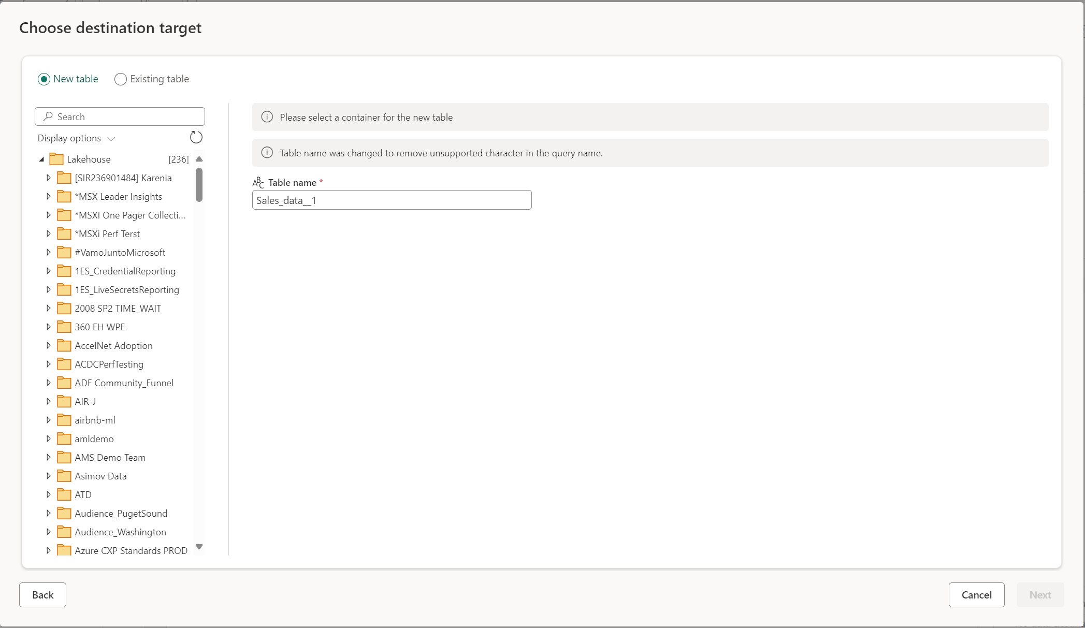The height and width of the screenshot is (628, 1085).
Task: Click the Cancel button
Action: pos(977,594)
